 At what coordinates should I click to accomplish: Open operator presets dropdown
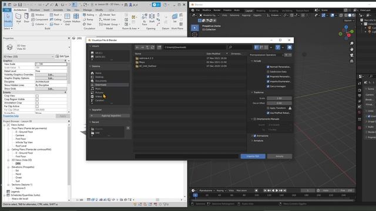pos(266,55)
